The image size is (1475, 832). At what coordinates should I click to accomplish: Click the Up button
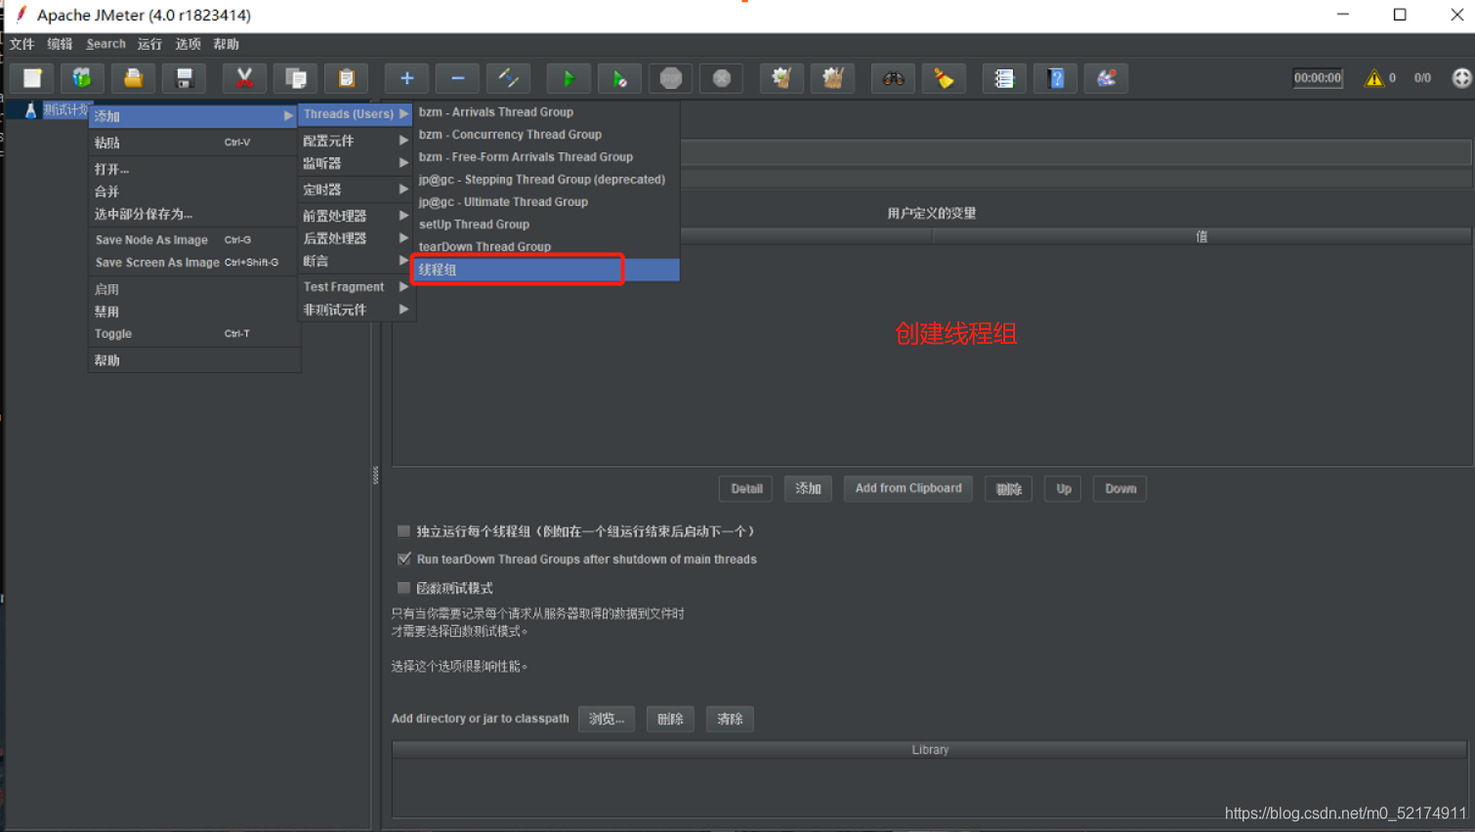pyautogui.click(x=1063, y=488)
